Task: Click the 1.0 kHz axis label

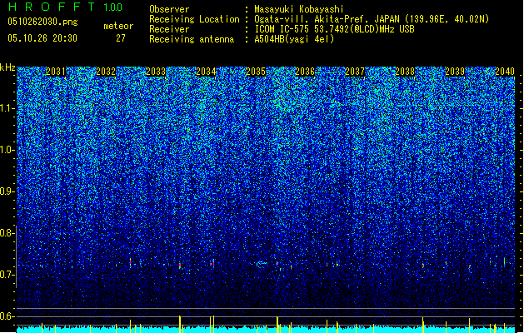Action: 7,150
